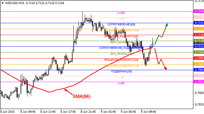Select the green upward forecast arrow
204x114 pixels.
[x=161, y=34]
